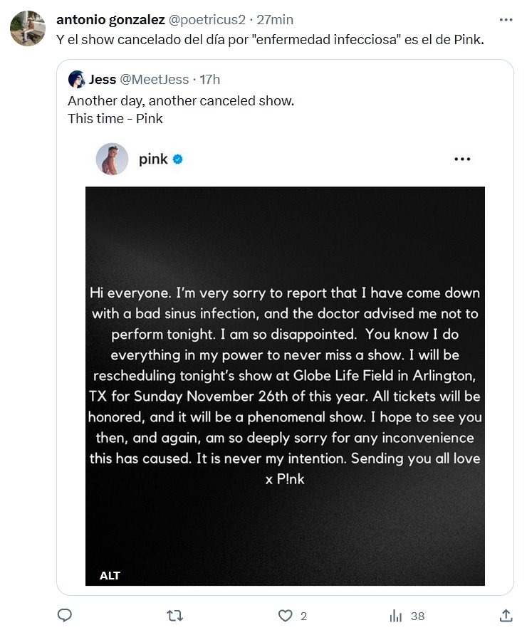View tweet analytics bar chart icon
Viewport: 527px width, 635px height.
tap(397, 616)
